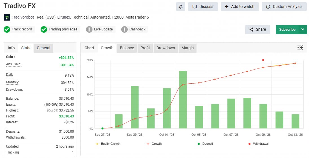Click Add to watch button
Viewport: 309px width, 158px height.
[239, 7]
